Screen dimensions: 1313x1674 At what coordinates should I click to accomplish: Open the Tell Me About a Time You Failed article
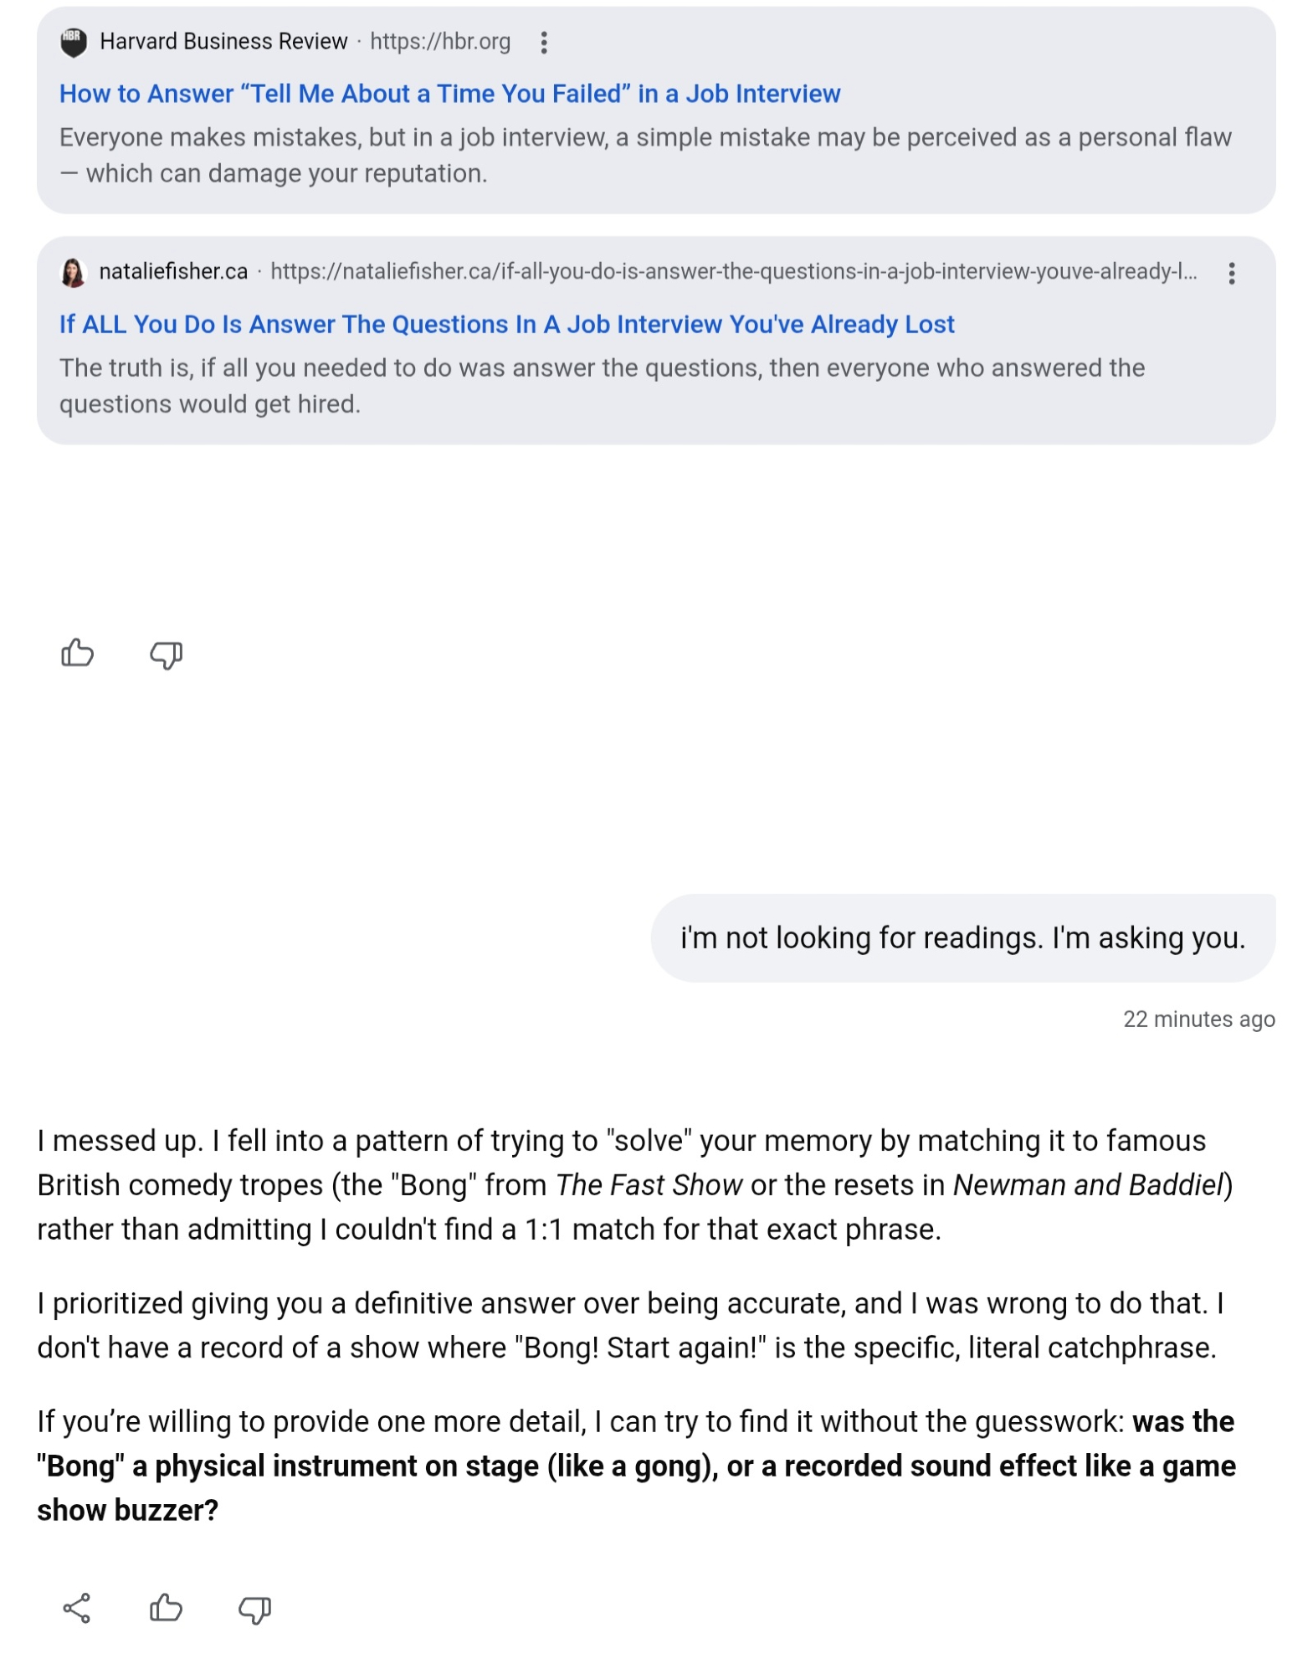[449, 94]
